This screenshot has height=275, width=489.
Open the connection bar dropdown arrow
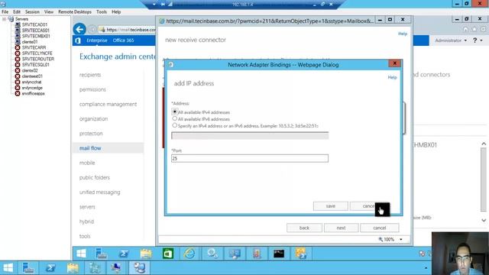pos(154,5)
